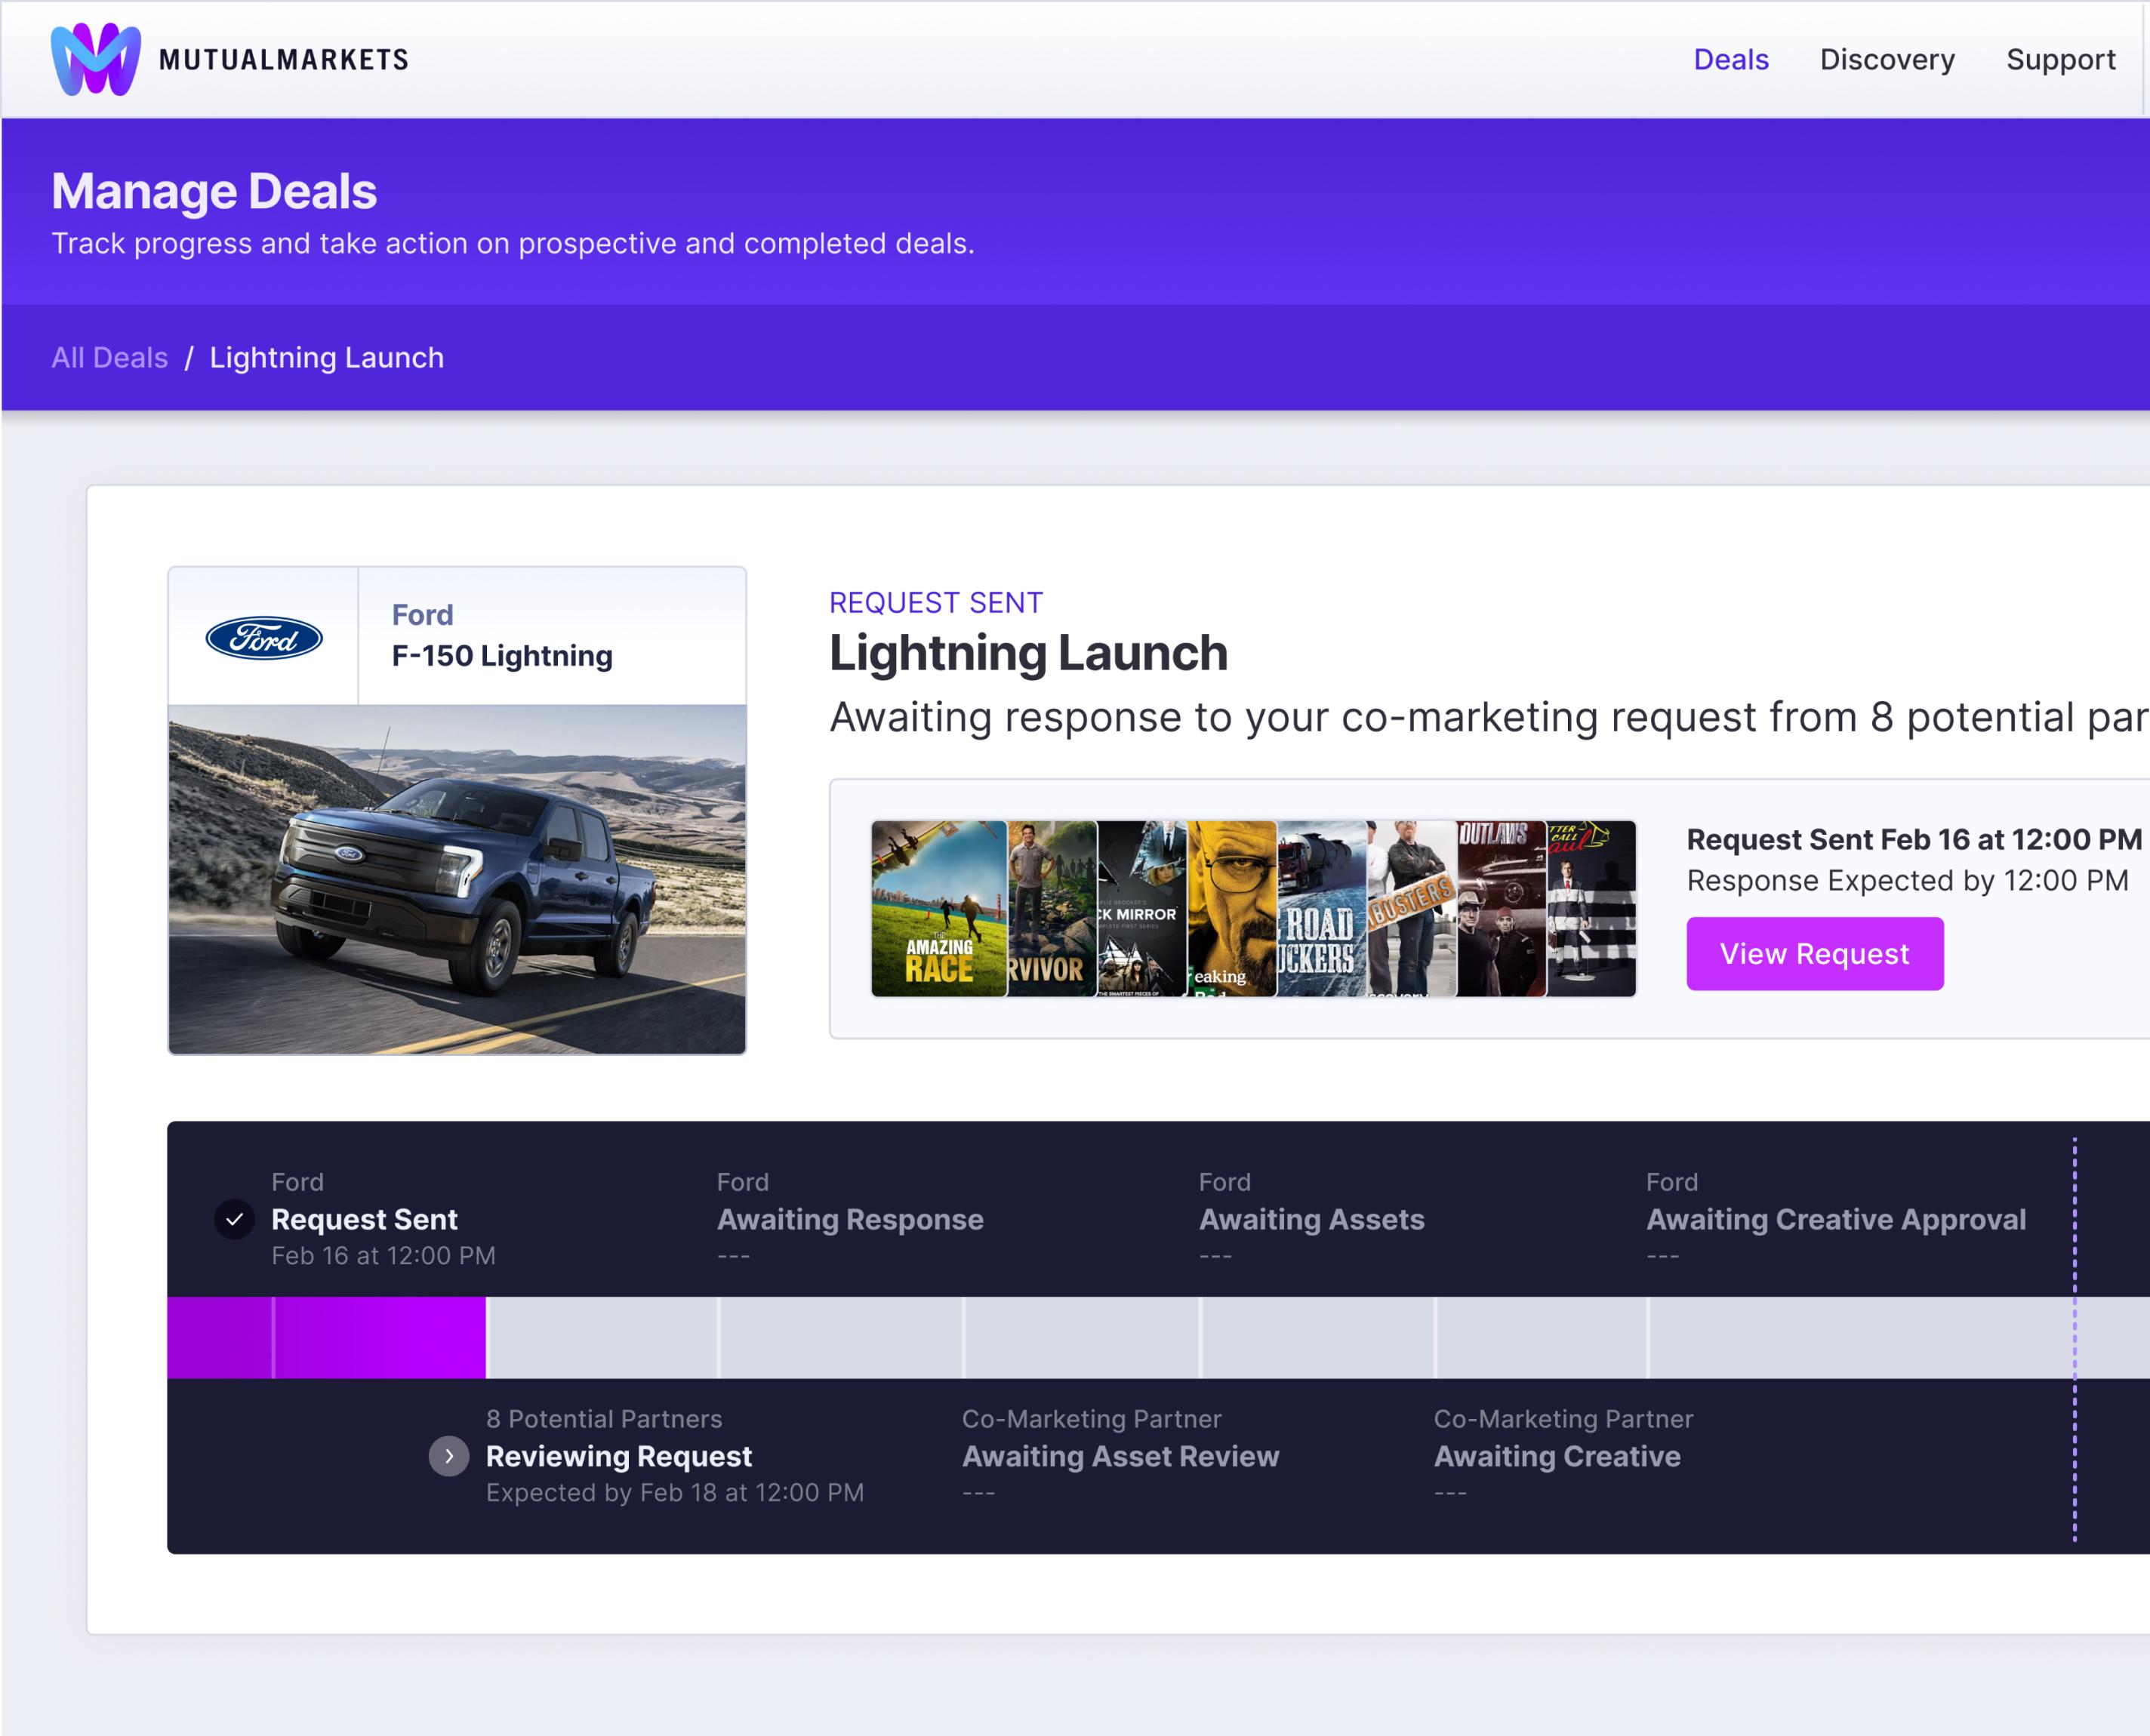Click the F-150 Lightning product name

[x=502, y=656]
